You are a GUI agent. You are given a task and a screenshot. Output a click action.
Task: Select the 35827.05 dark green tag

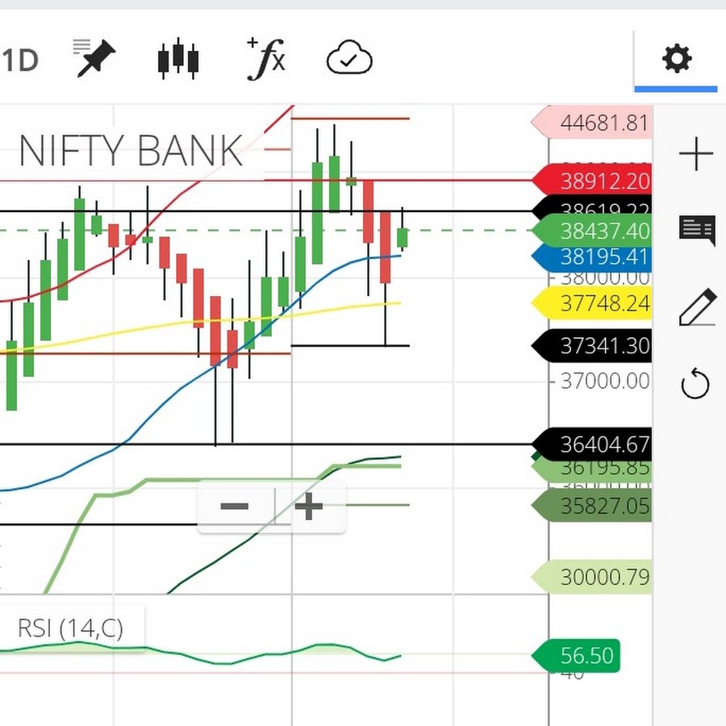tap(592, 506)
